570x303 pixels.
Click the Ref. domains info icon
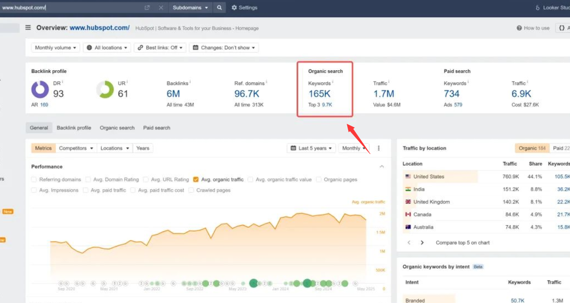[267, 82]
